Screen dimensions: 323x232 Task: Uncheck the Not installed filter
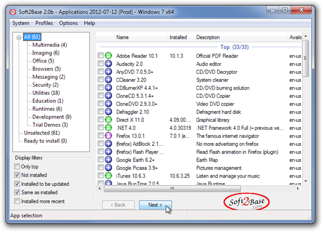17,175
